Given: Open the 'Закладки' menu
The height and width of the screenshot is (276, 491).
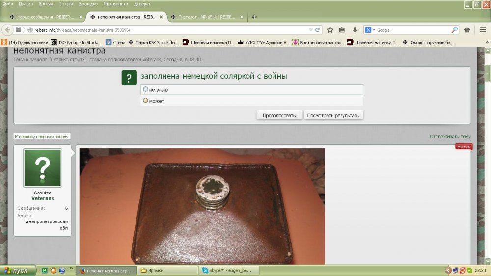Looking at the screenshot, I should point(88,4).
